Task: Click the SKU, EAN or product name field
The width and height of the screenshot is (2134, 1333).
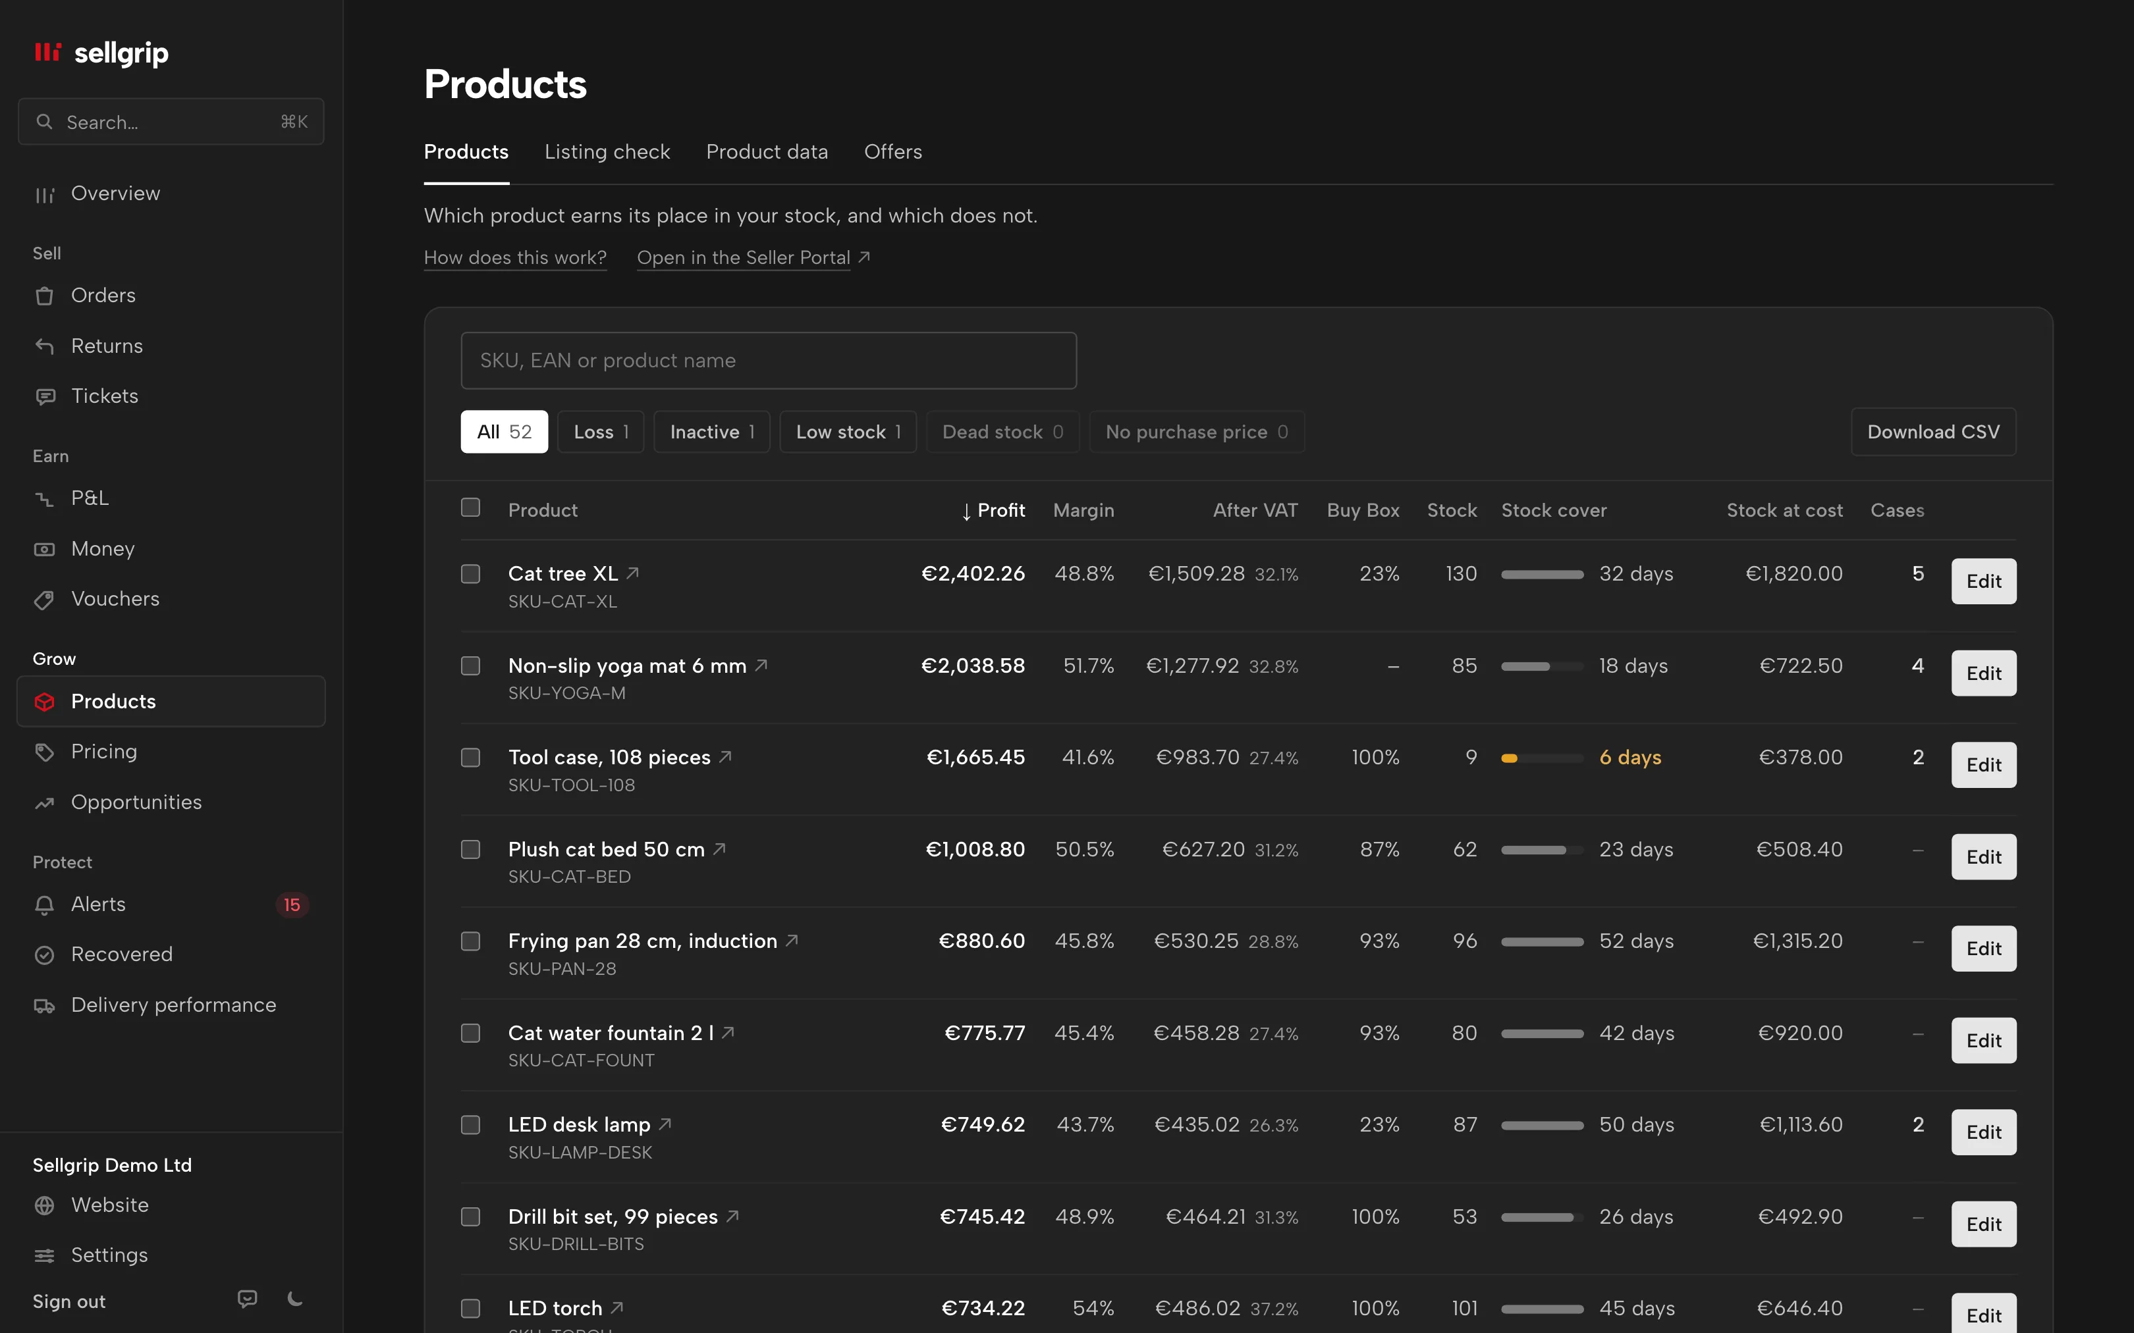Action: tap(769, 361)
